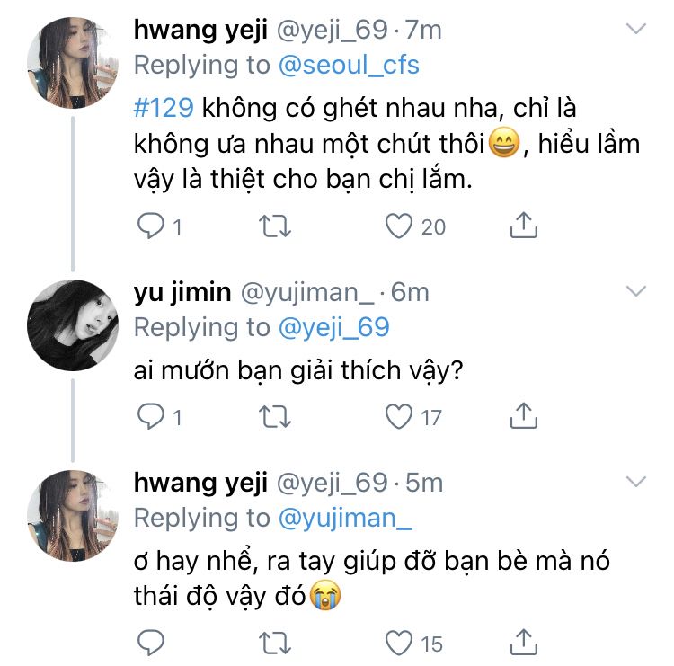Reply to yu jimin's tweet
674x666 pixels.
148,416
